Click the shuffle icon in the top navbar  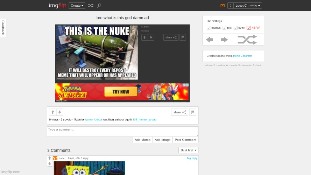tap(91, 6)
